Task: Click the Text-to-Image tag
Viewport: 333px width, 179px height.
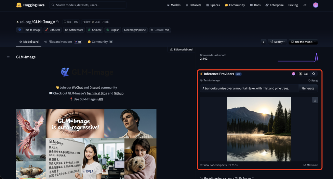Action: point(30,30)
